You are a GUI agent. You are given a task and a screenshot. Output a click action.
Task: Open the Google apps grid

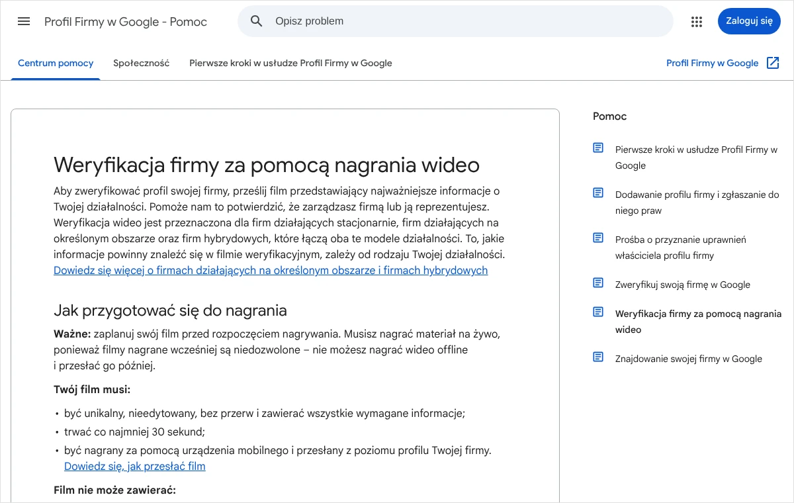point(696,21)
